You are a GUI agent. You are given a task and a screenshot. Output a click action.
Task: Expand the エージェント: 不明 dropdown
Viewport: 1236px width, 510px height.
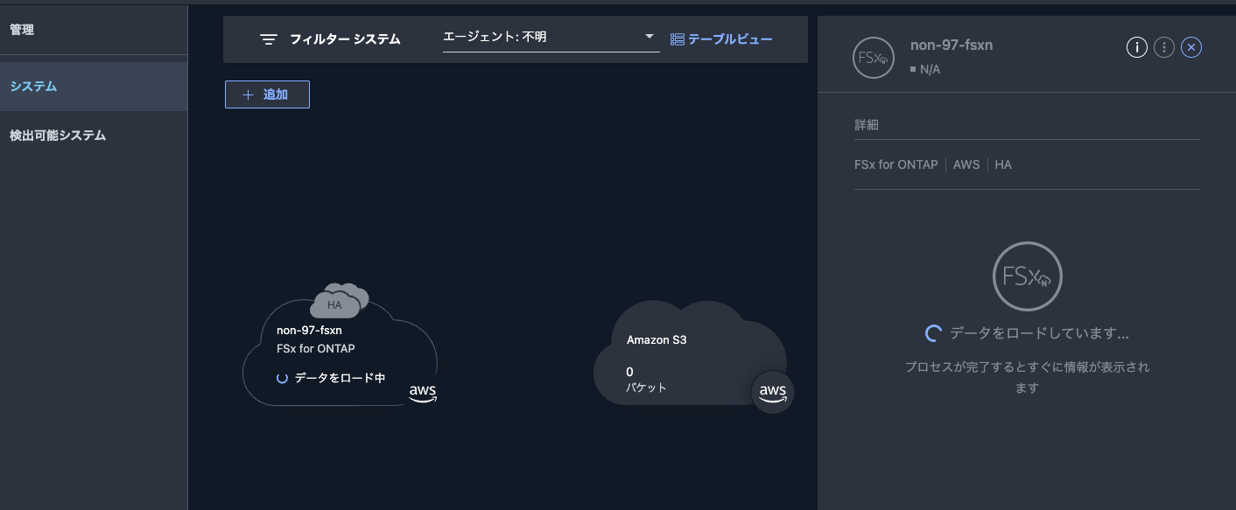(x=551, y=37)
